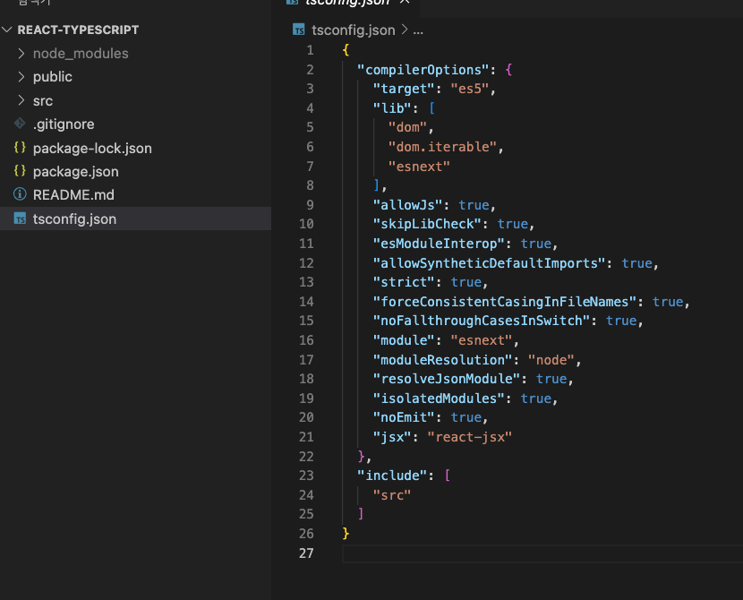
Task: Click the "module" key on line 16
Action: click(404, 340)
